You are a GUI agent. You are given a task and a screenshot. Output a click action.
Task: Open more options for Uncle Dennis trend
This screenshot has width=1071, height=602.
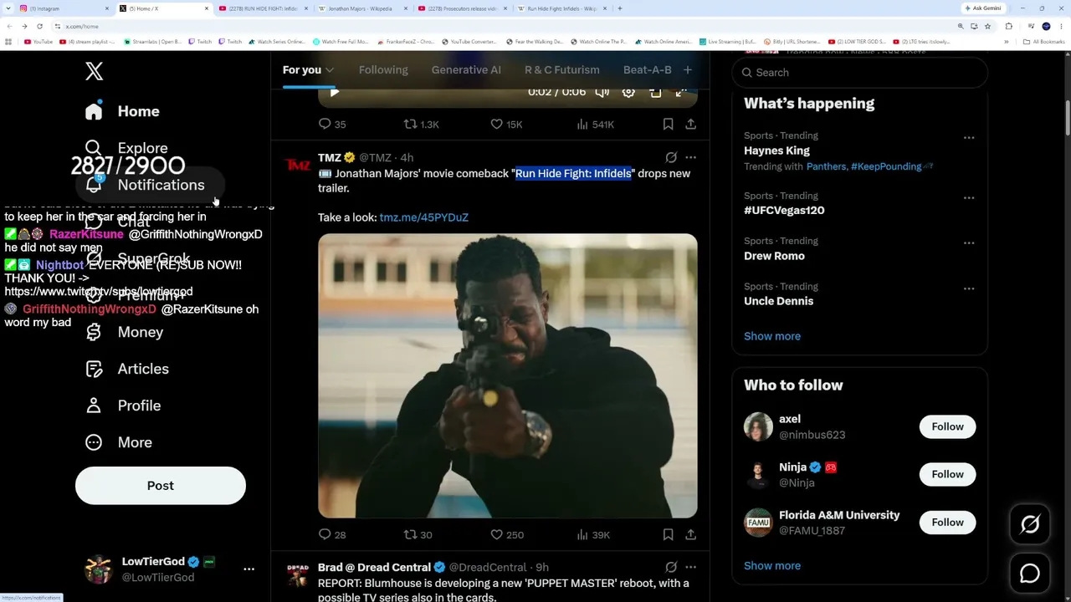click(x=968, y=288)
